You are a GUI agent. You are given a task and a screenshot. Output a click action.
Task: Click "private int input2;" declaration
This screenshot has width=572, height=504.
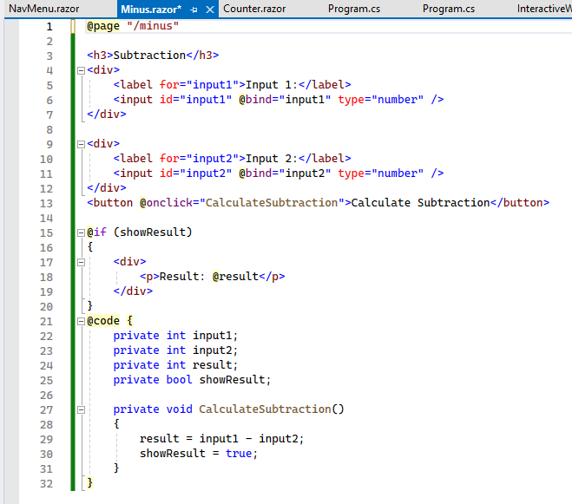[175, 350]
